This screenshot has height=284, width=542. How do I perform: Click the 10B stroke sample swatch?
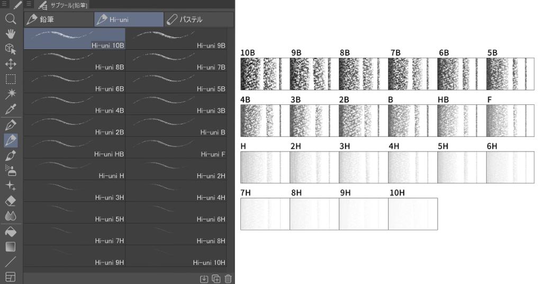coord(265,74)
